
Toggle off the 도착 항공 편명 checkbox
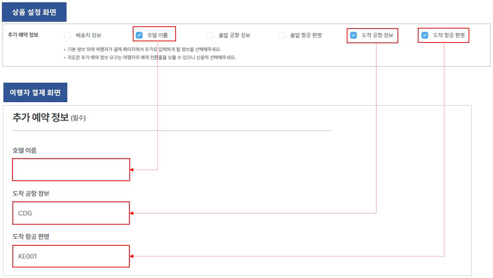coord(425,35)
